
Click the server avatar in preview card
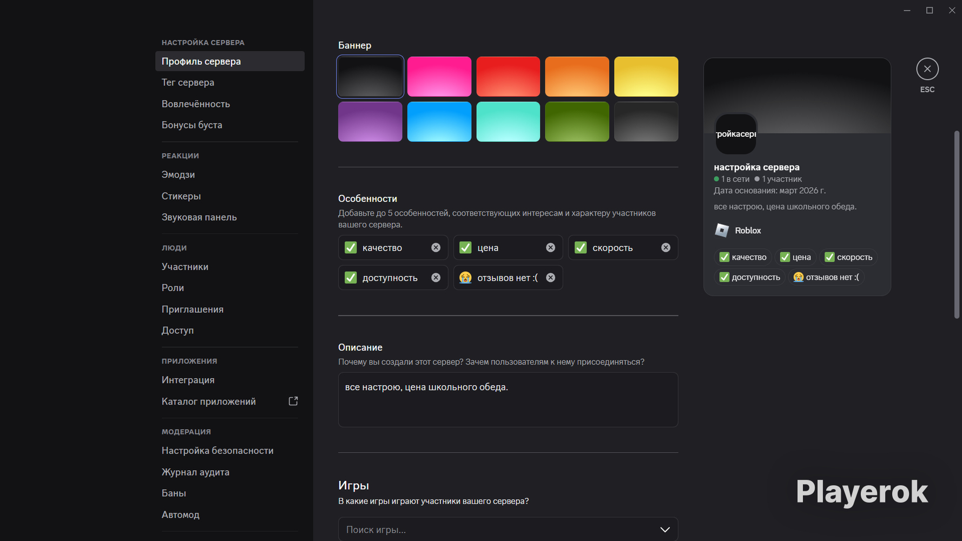tap(736, 134)
